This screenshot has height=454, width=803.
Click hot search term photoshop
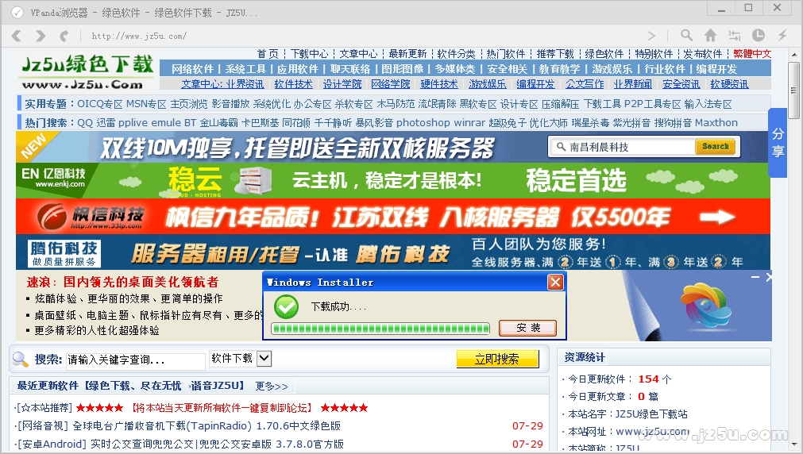coord(423,123)
